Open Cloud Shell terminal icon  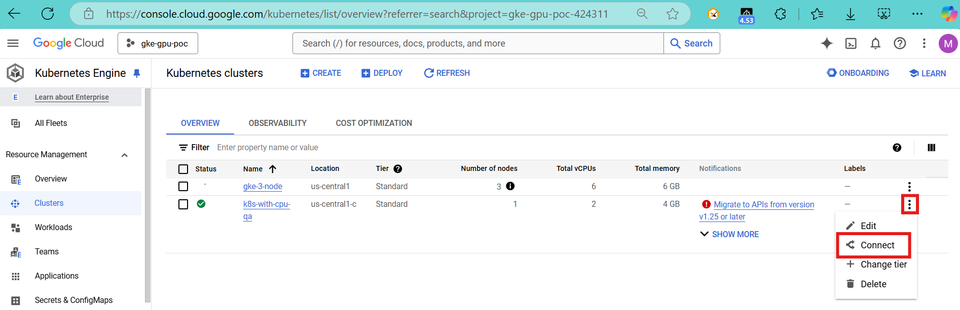click(851, 43)
